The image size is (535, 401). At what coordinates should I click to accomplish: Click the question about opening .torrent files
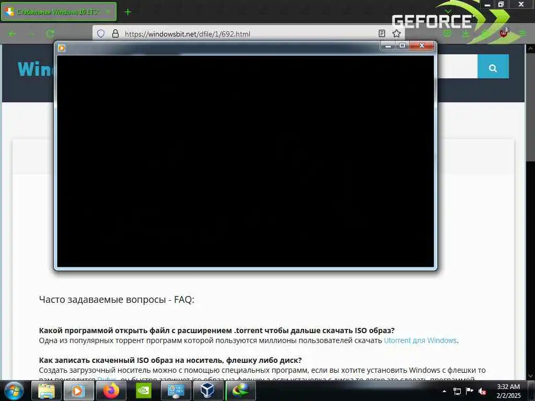coord(217,331)
